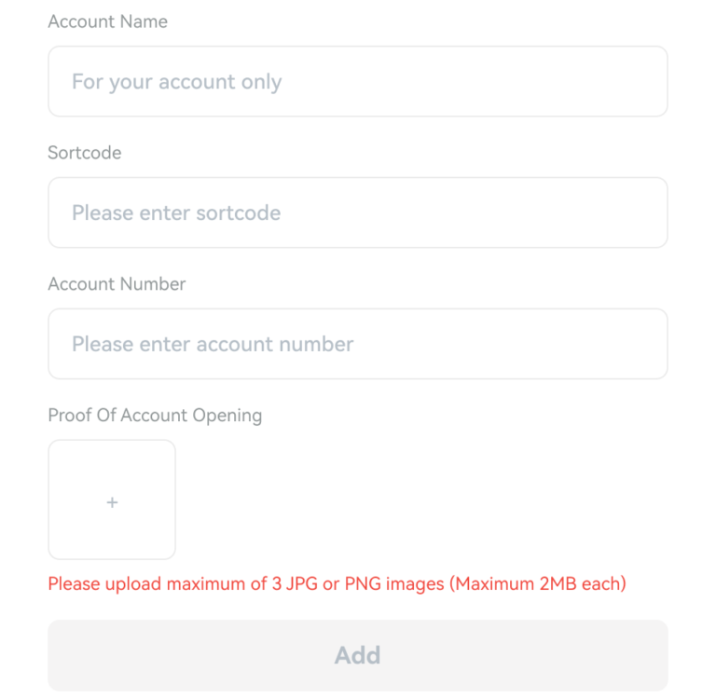Click the "Account Number" field label
This screenshot has height=698, width=716.
[117, 284]
